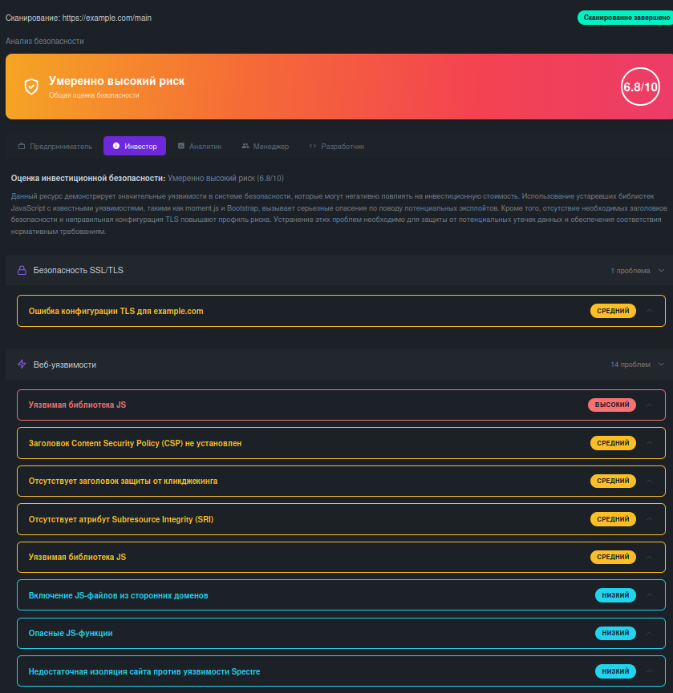The image size is (673, 693).
Task: Click the info icon inside the Инвестор tab
Action: tap(115, 146)
